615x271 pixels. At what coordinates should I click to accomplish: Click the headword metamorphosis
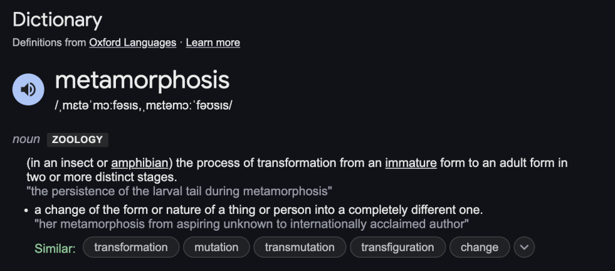click(x=142, y=81)
